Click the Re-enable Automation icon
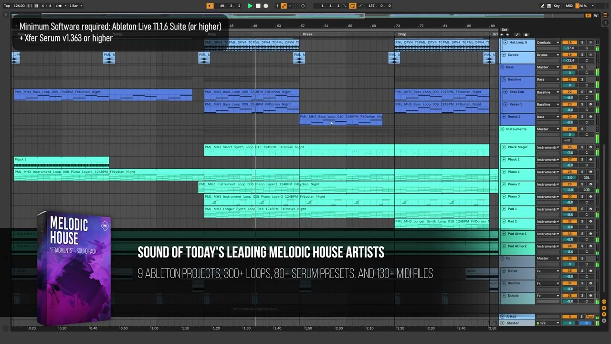This screenshot has height=344, width=611. coord(290,6)
